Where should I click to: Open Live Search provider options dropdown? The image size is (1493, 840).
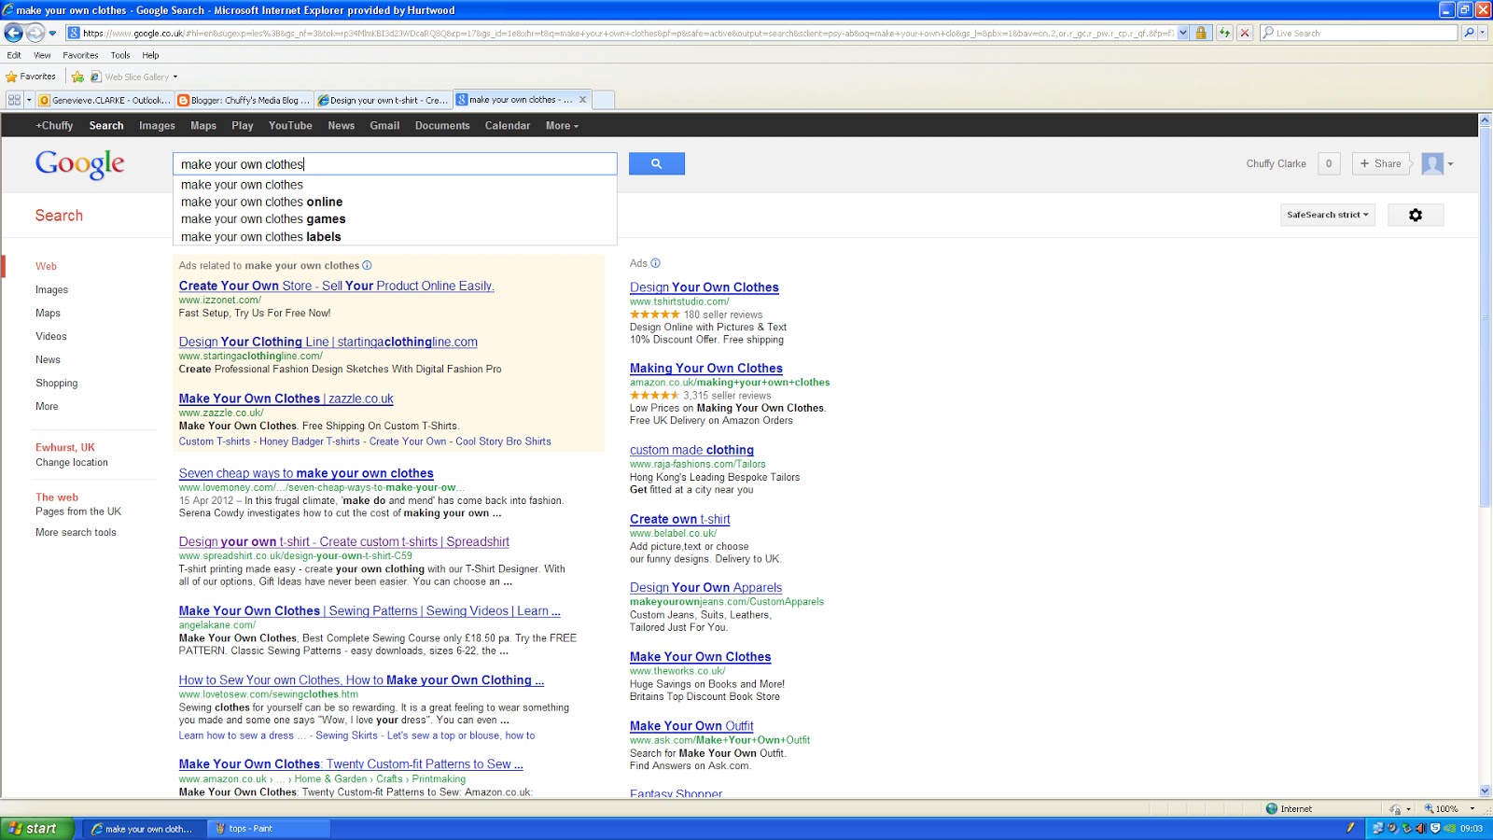pyautogui.click(x=1483, y=33)
